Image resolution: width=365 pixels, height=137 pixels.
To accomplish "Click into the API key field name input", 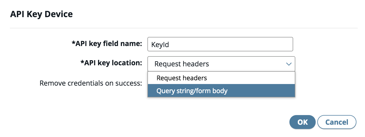I will (220, 44).
